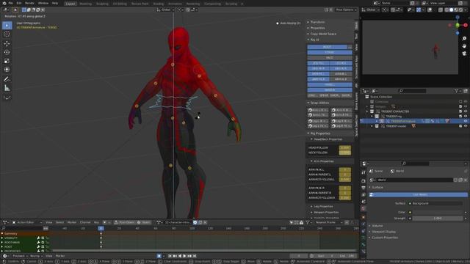This screenshot has height=264, width=470.
Task: Click the zoom magnifier gizmo in small viewport
Action: [x=464, y=39]
